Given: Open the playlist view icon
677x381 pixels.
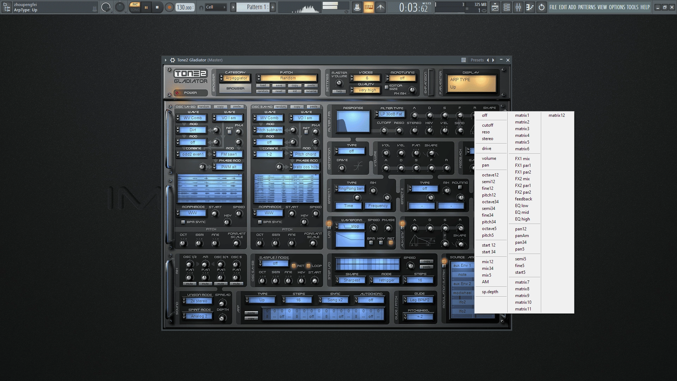Looking at the screenshot, I should point(495,7).
